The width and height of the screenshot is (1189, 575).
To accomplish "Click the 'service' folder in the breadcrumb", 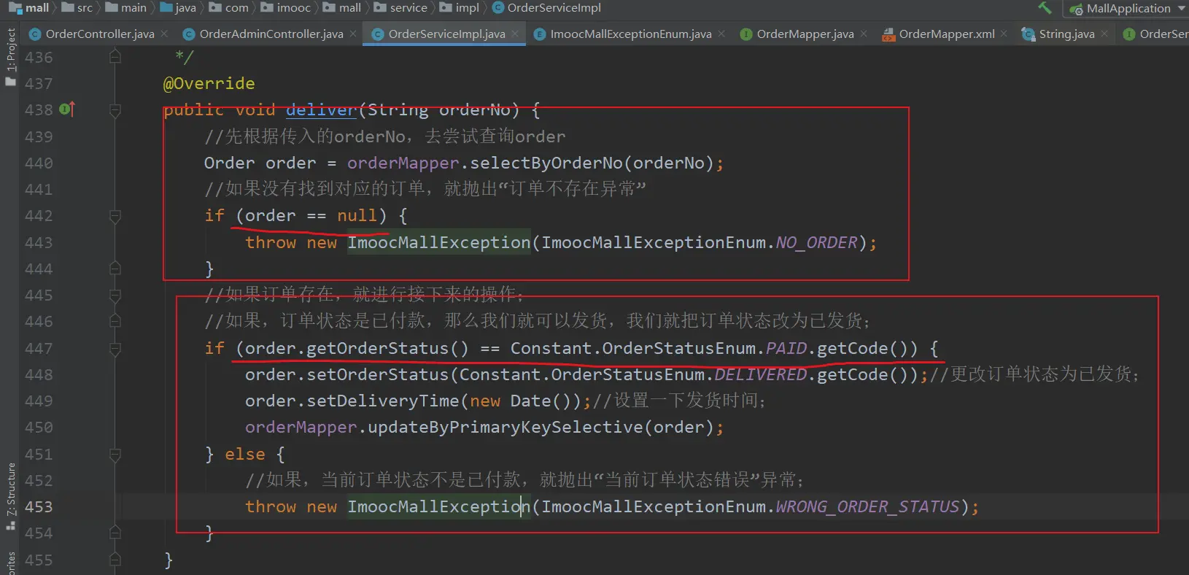I will coord(408,8).
